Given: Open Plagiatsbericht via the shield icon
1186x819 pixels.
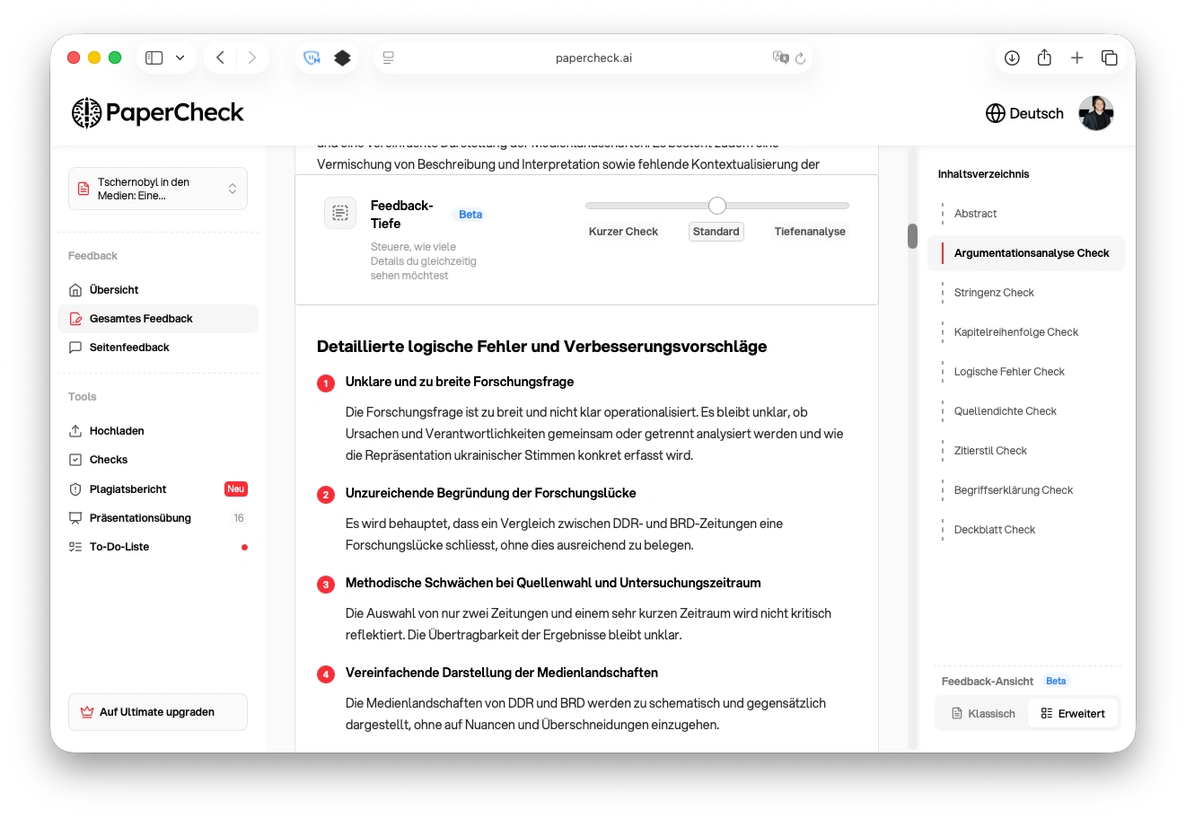Looking at the screenshot, I should (75, 489).
